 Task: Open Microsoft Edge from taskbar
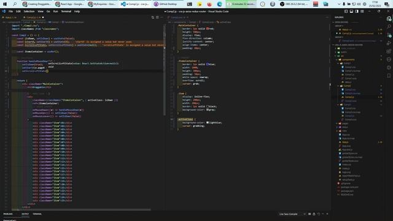(x=220, y=4)
